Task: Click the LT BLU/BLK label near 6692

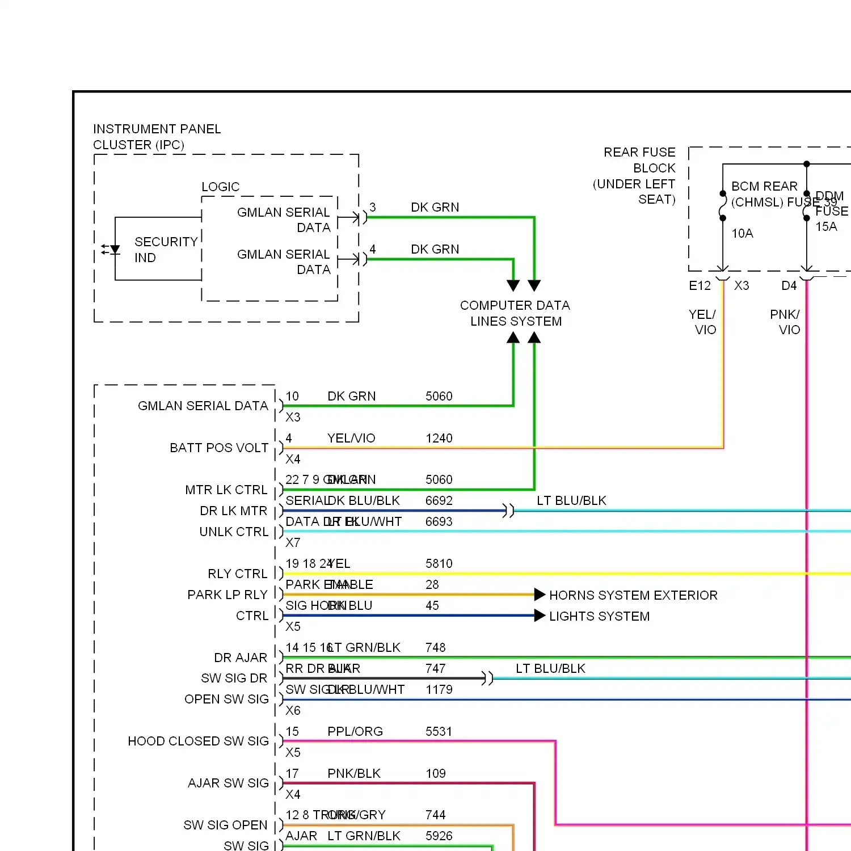Action: point(571,500)
